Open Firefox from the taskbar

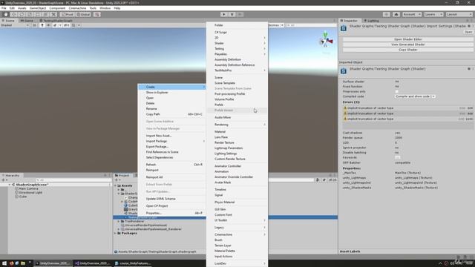click(11, 263)
